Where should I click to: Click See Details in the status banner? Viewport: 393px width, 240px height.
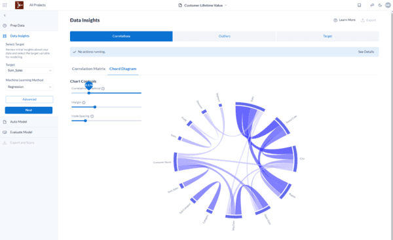tap(366, 52)
